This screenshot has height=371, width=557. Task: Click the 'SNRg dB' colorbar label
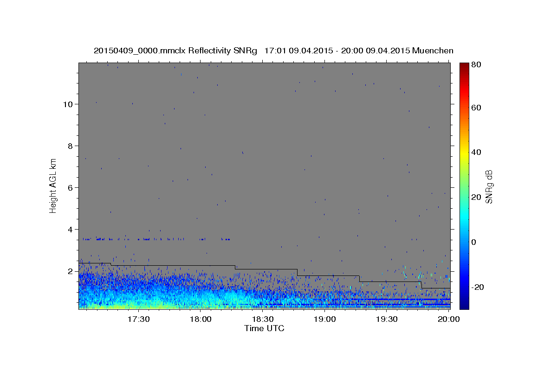[489, 186]
